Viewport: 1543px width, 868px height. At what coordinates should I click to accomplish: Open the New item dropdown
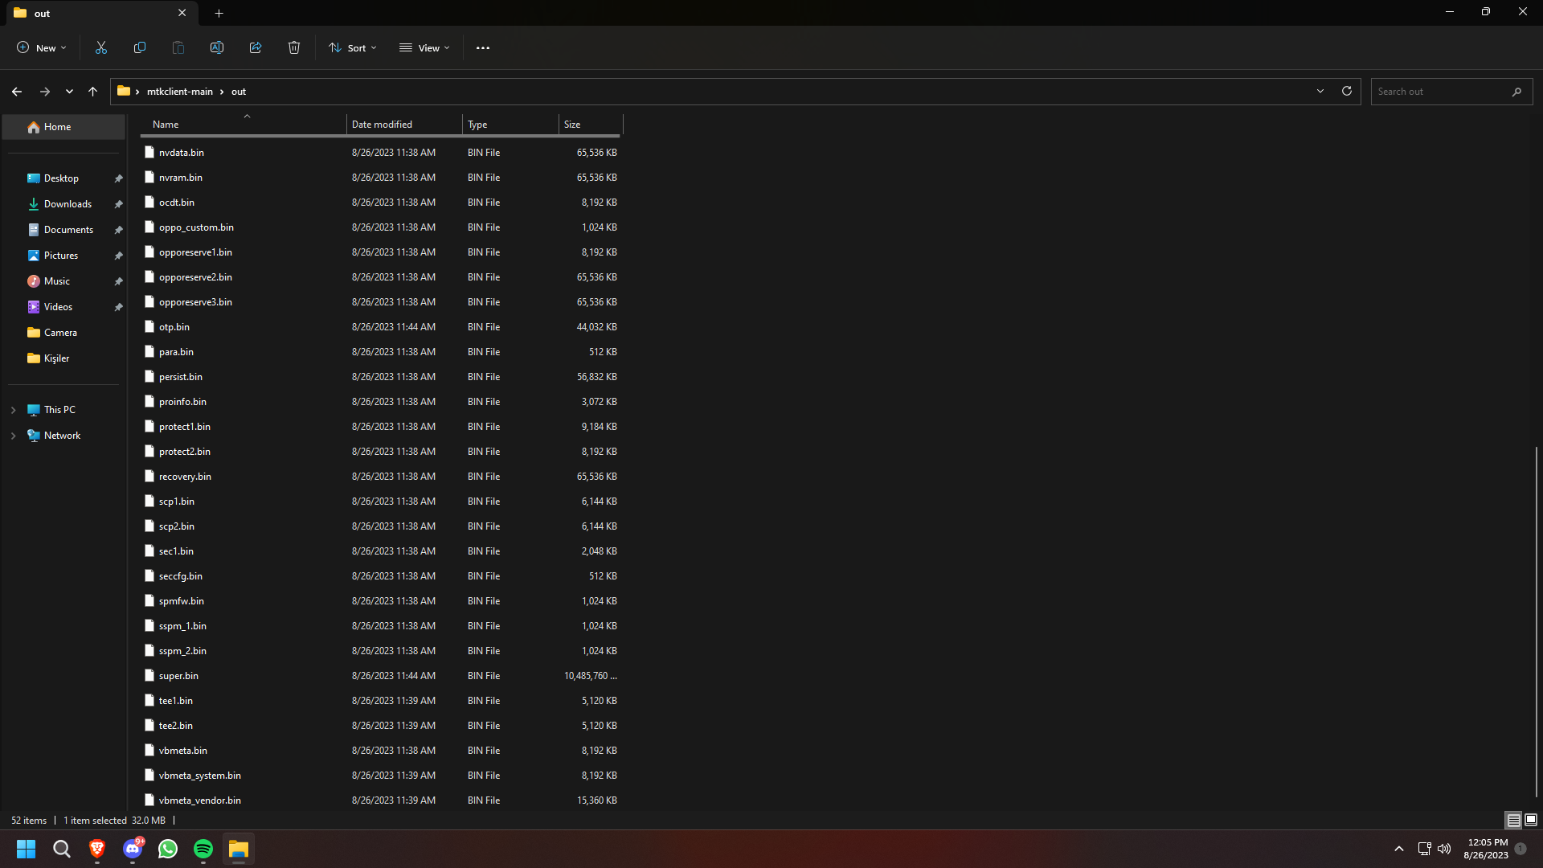pos(42,48)
